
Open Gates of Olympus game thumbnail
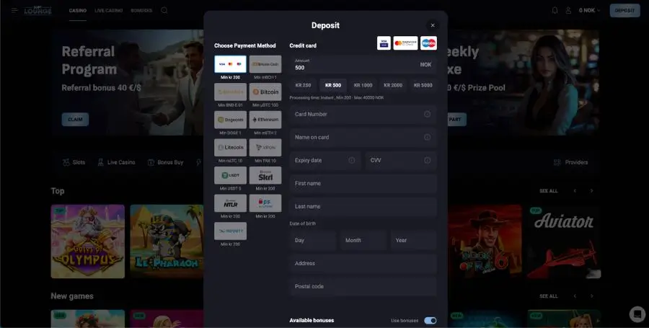[88, 241]
